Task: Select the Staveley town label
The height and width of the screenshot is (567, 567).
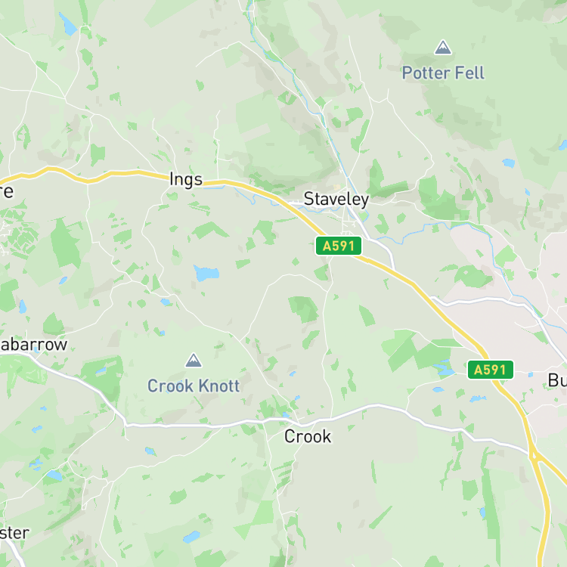Action: pos(336,200)
